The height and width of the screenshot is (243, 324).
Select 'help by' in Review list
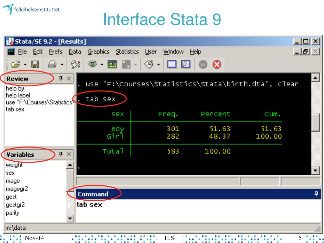tap(15, 89)
